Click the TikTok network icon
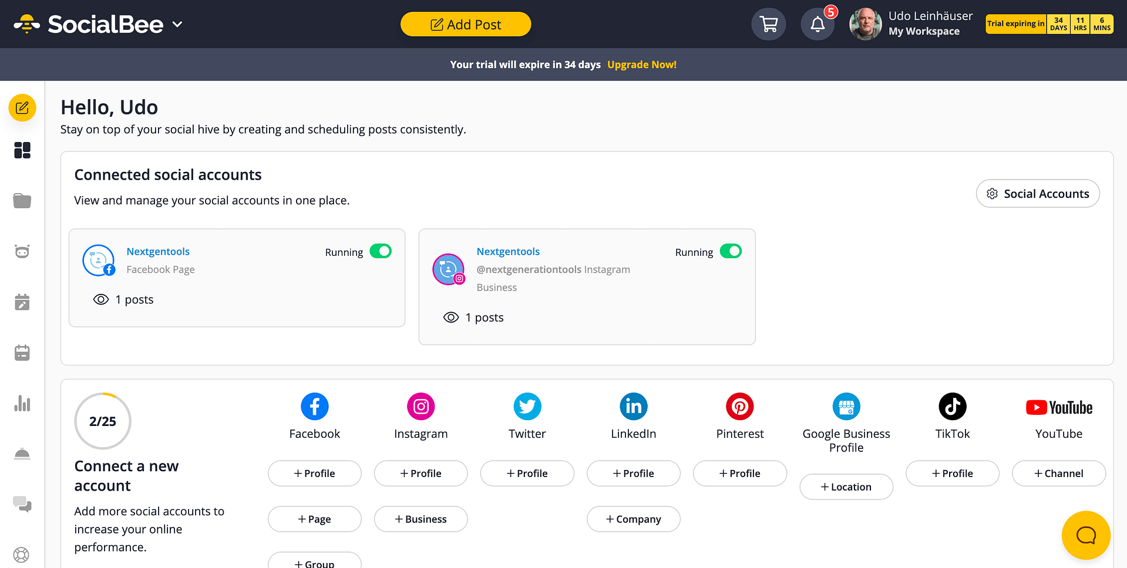The image size is (1127, 568). pos(953,407)
